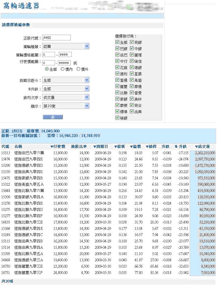Toggle the 高盛 issuer checkbox
This screenshot has width=217, height=286.
132,80
